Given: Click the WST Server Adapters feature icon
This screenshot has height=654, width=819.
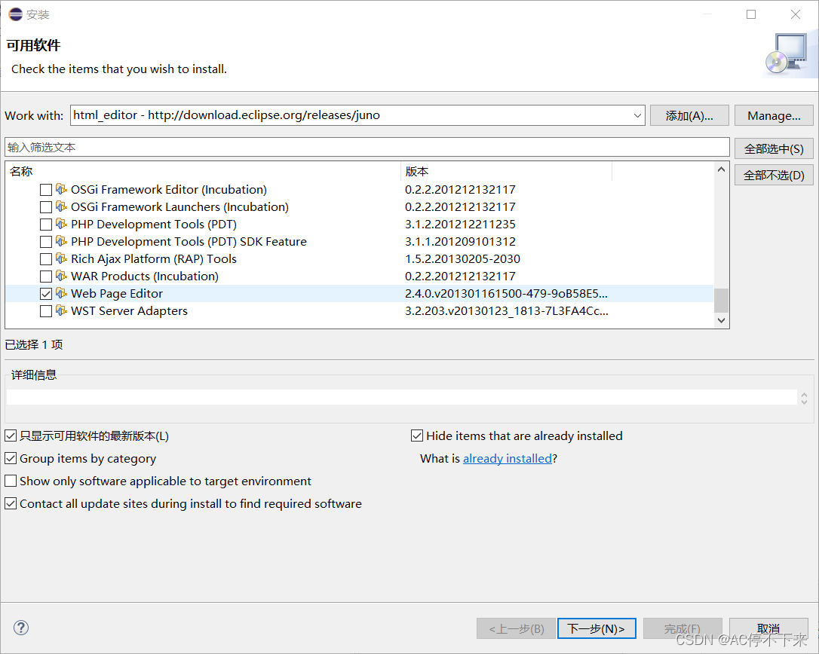Looking at the screenshot, I should click(x=61, y=310).
